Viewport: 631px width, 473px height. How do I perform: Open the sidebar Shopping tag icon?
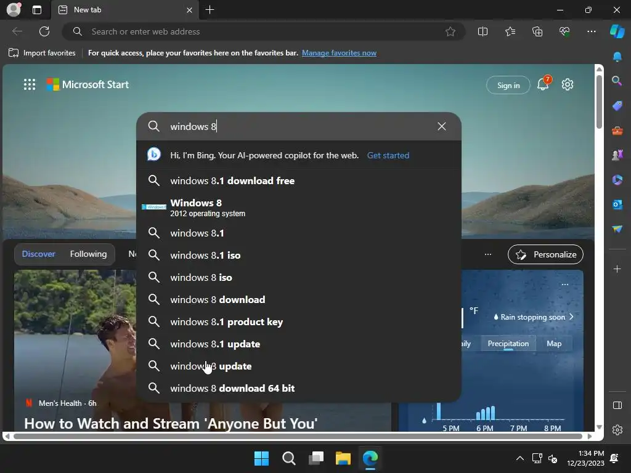tap(617, 106)
